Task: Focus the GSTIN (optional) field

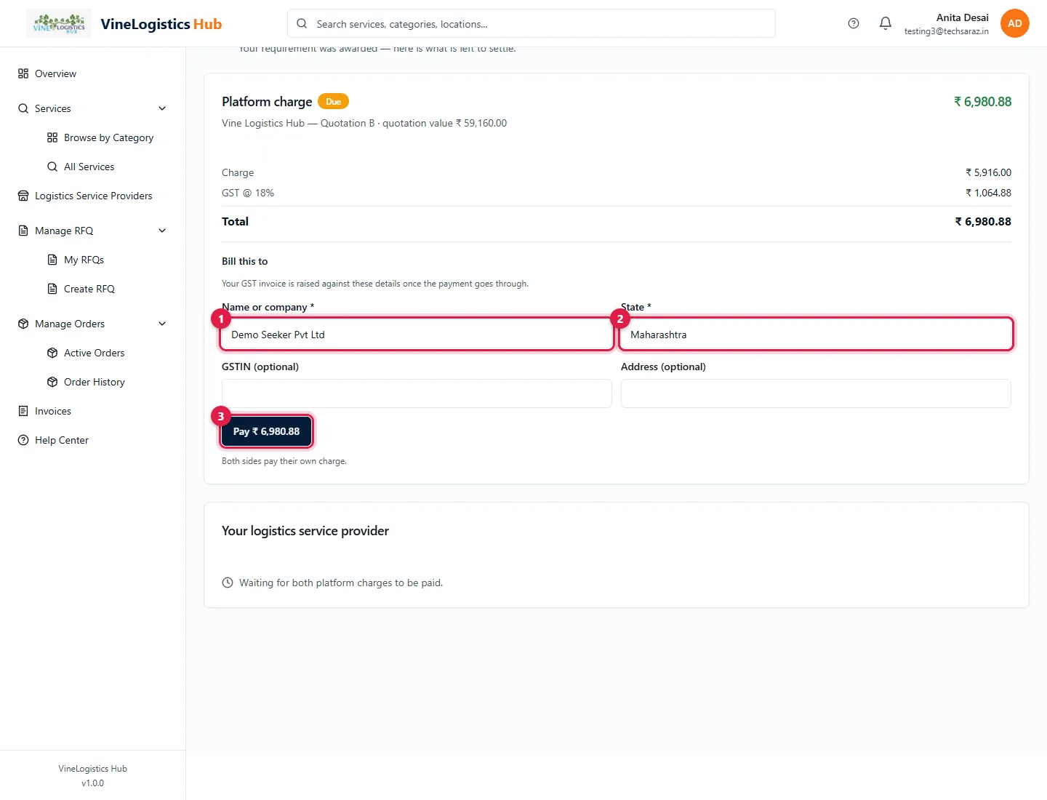Action: [417, 393]
